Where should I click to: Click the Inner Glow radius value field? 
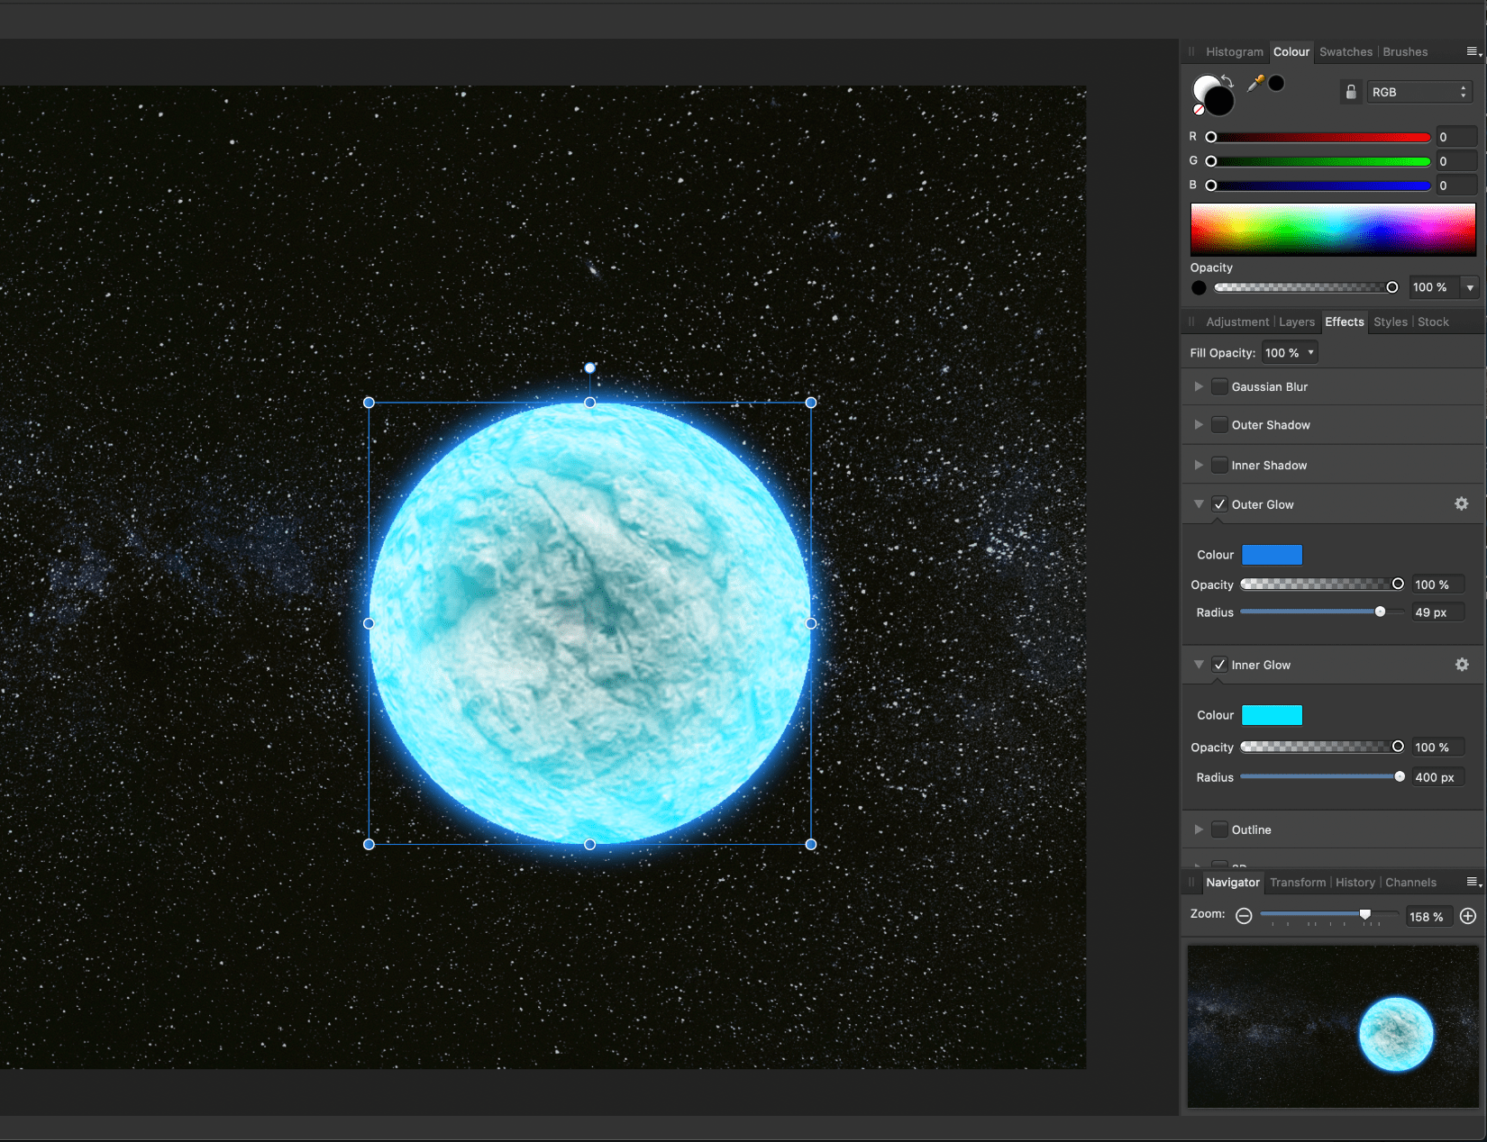click(1435, 777)
